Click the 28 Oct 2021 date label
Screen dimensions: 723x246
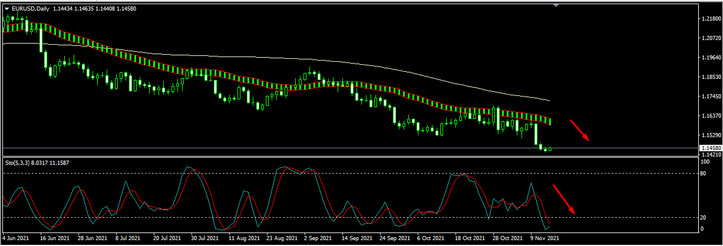[x=507, y=239]
